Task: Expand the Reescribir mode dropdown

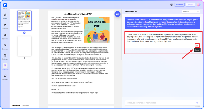Action: click(131, 12)
